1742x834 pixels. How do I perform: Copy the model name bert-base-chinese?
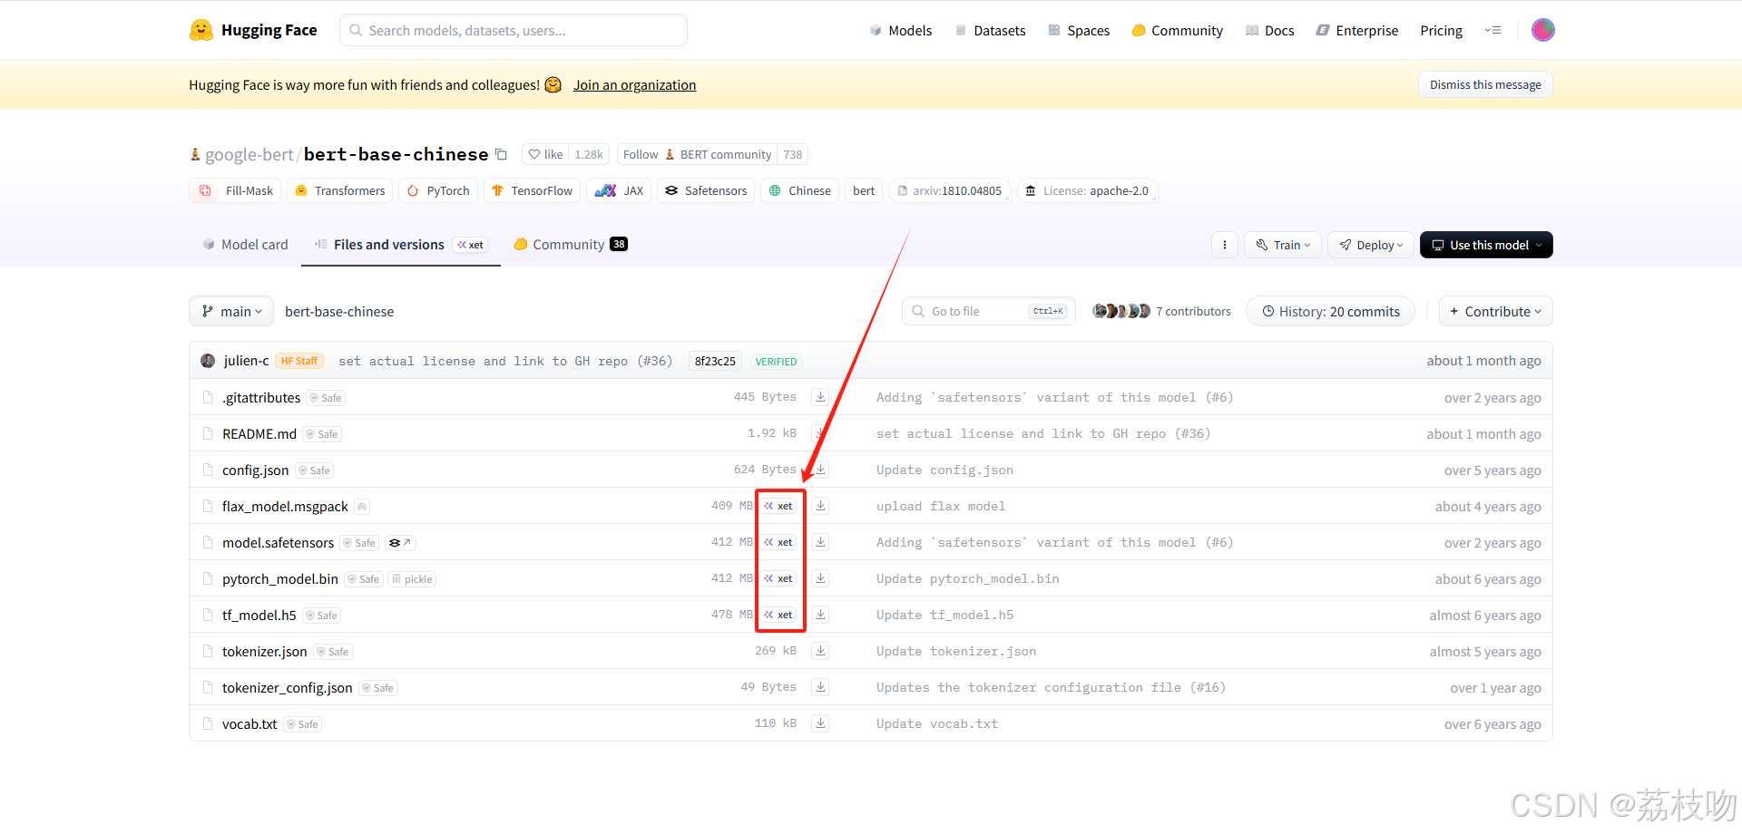point(501,155)
